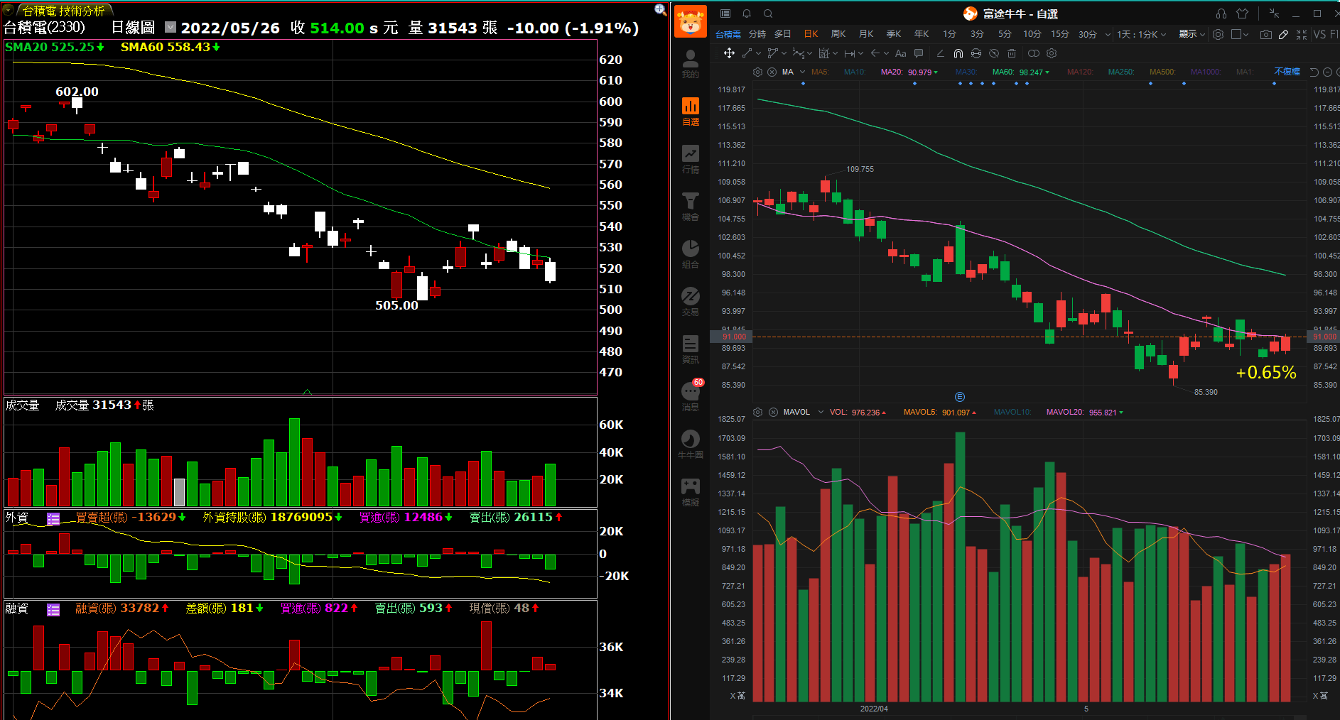Toggle the MA250 line visibility
1340x720 pixels.
(1121, 72)
